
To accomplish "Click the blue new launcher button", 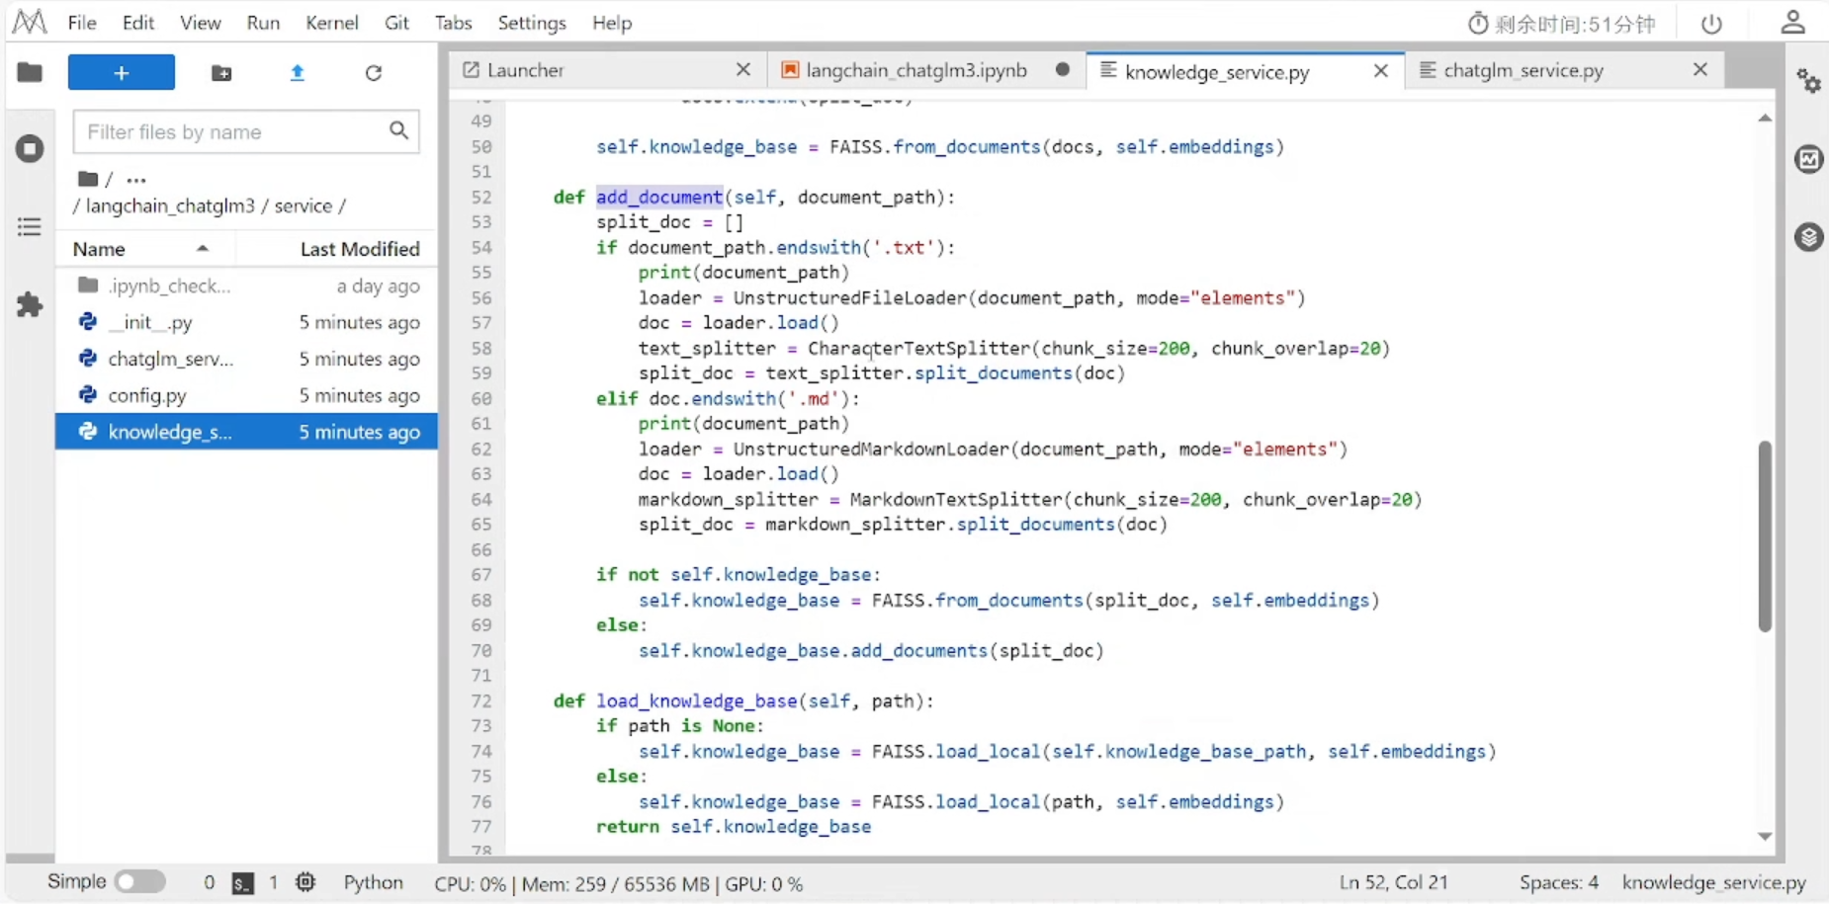I will [x=121, y=73].
